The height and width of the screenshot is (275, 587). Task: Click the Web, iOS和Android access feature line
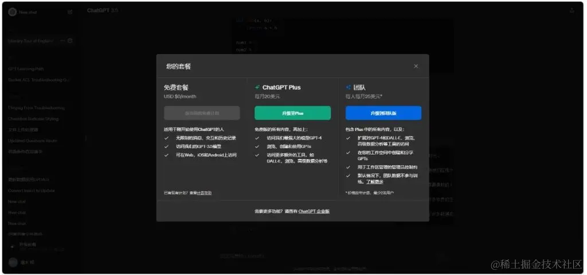click(206, 155)
